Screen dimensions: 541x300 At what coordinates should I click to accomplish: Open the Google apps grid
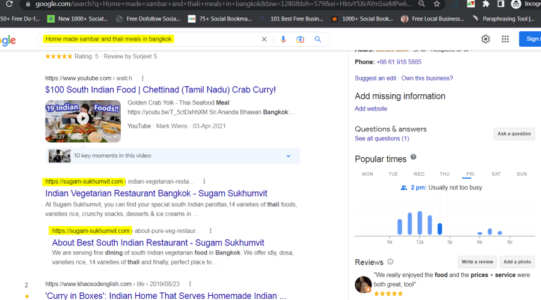(x=506, y=39)
